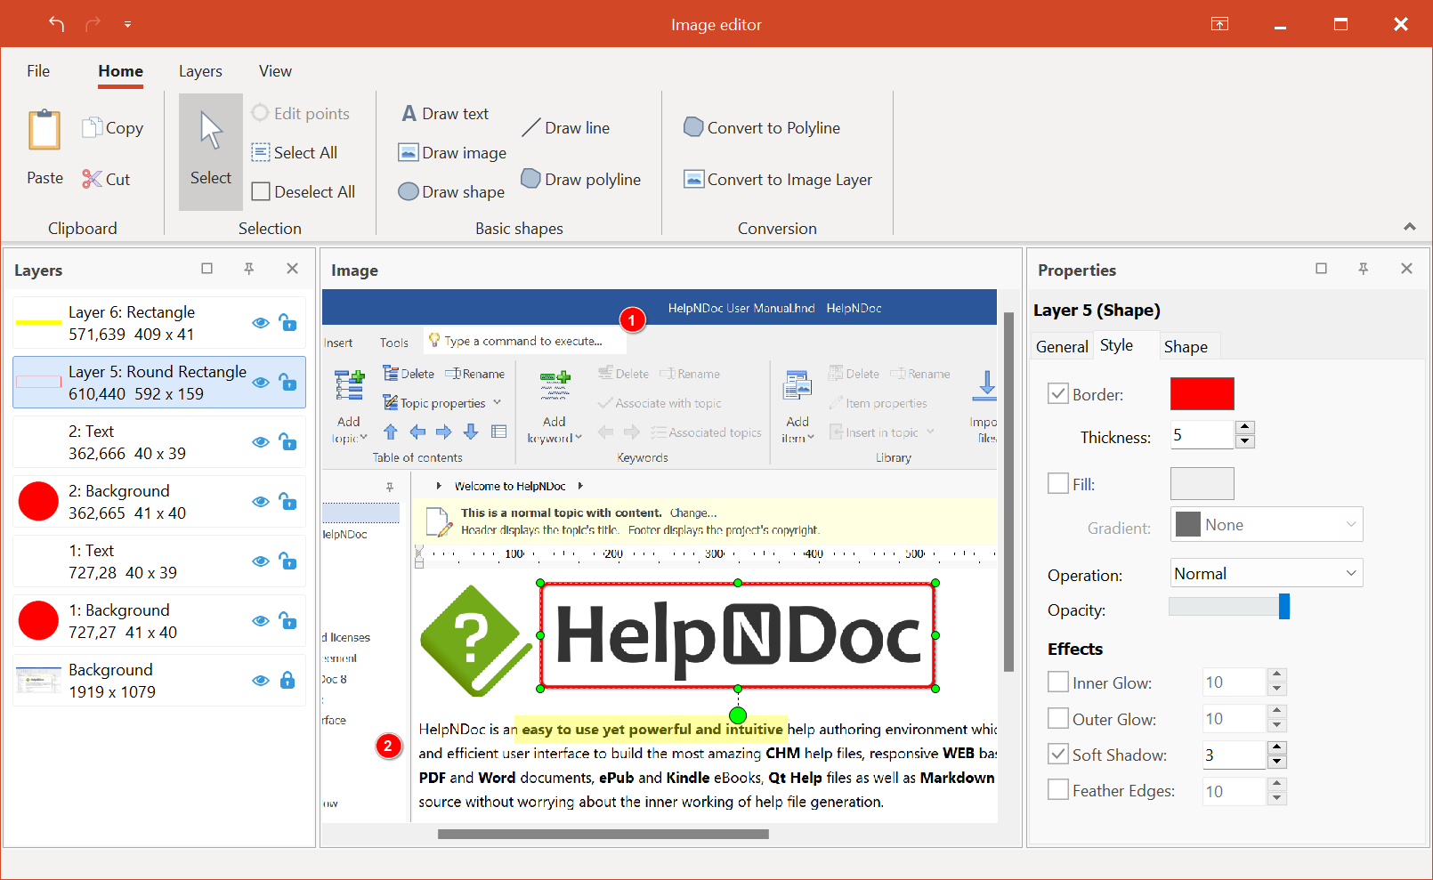Unlock toggle for Layer 6: Rectangle
The width and height of the screenshot is (1433, 880).
click(x=287, y=322)
